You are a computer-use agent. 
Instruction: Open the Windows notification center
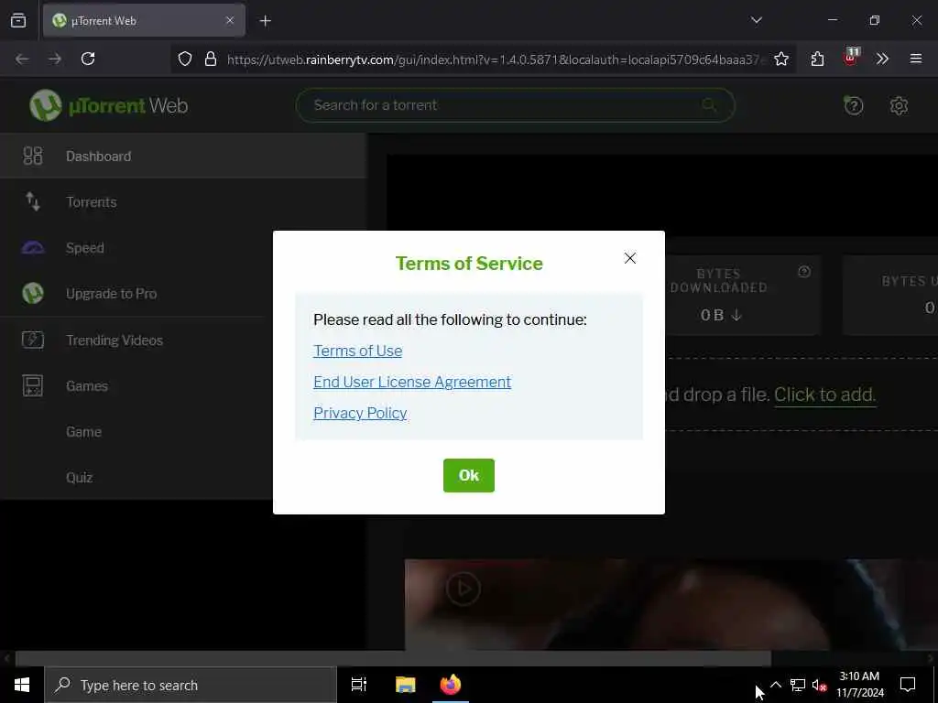coord(908,685)
